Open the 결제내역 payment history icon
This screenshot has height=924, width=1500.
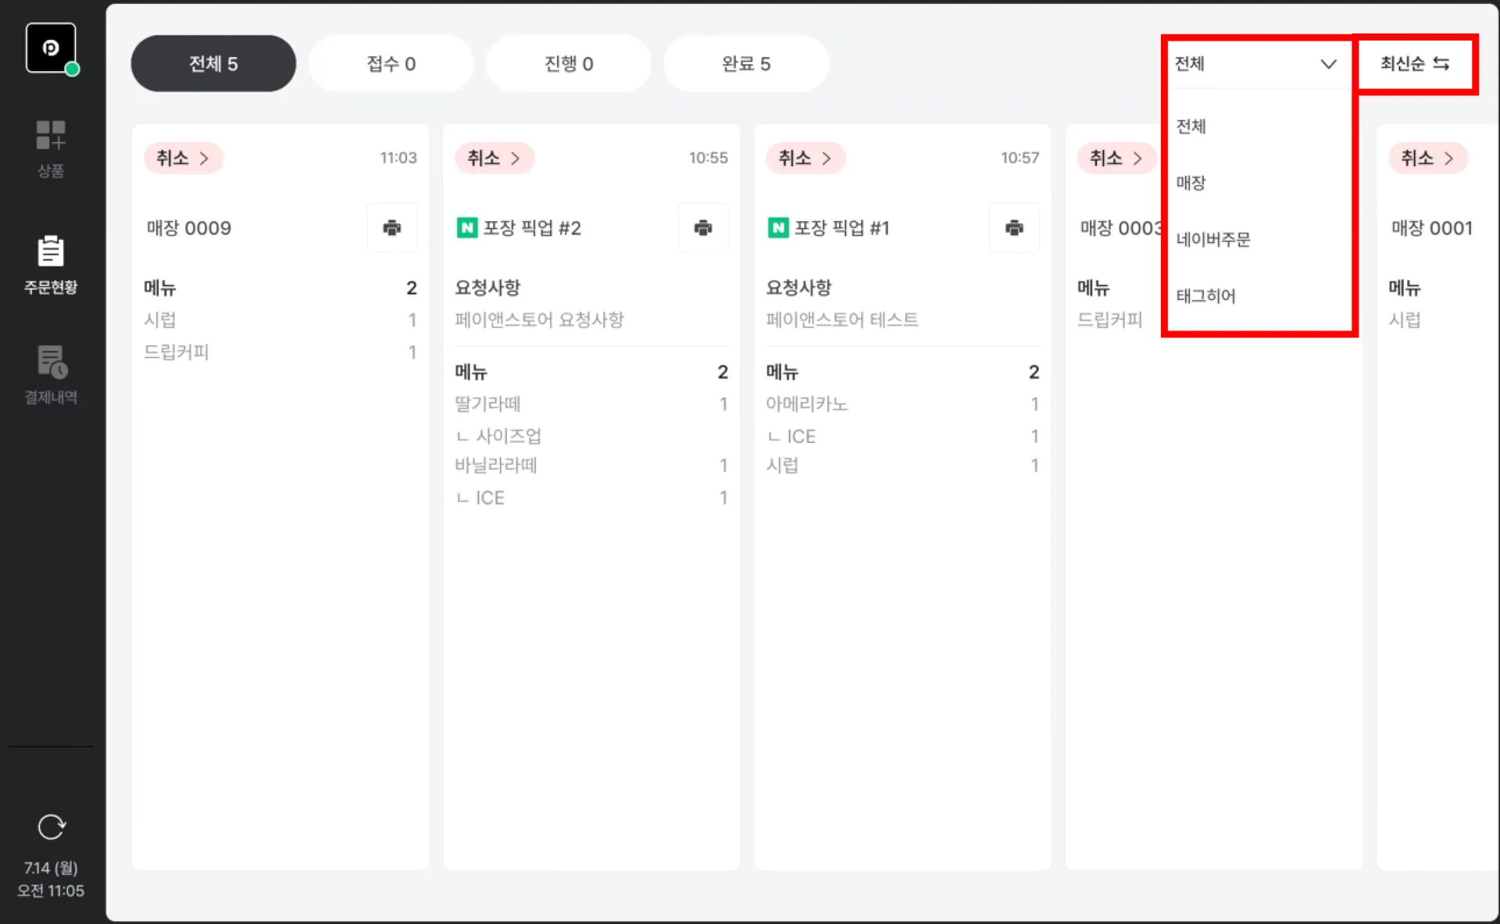click(51, 374)
